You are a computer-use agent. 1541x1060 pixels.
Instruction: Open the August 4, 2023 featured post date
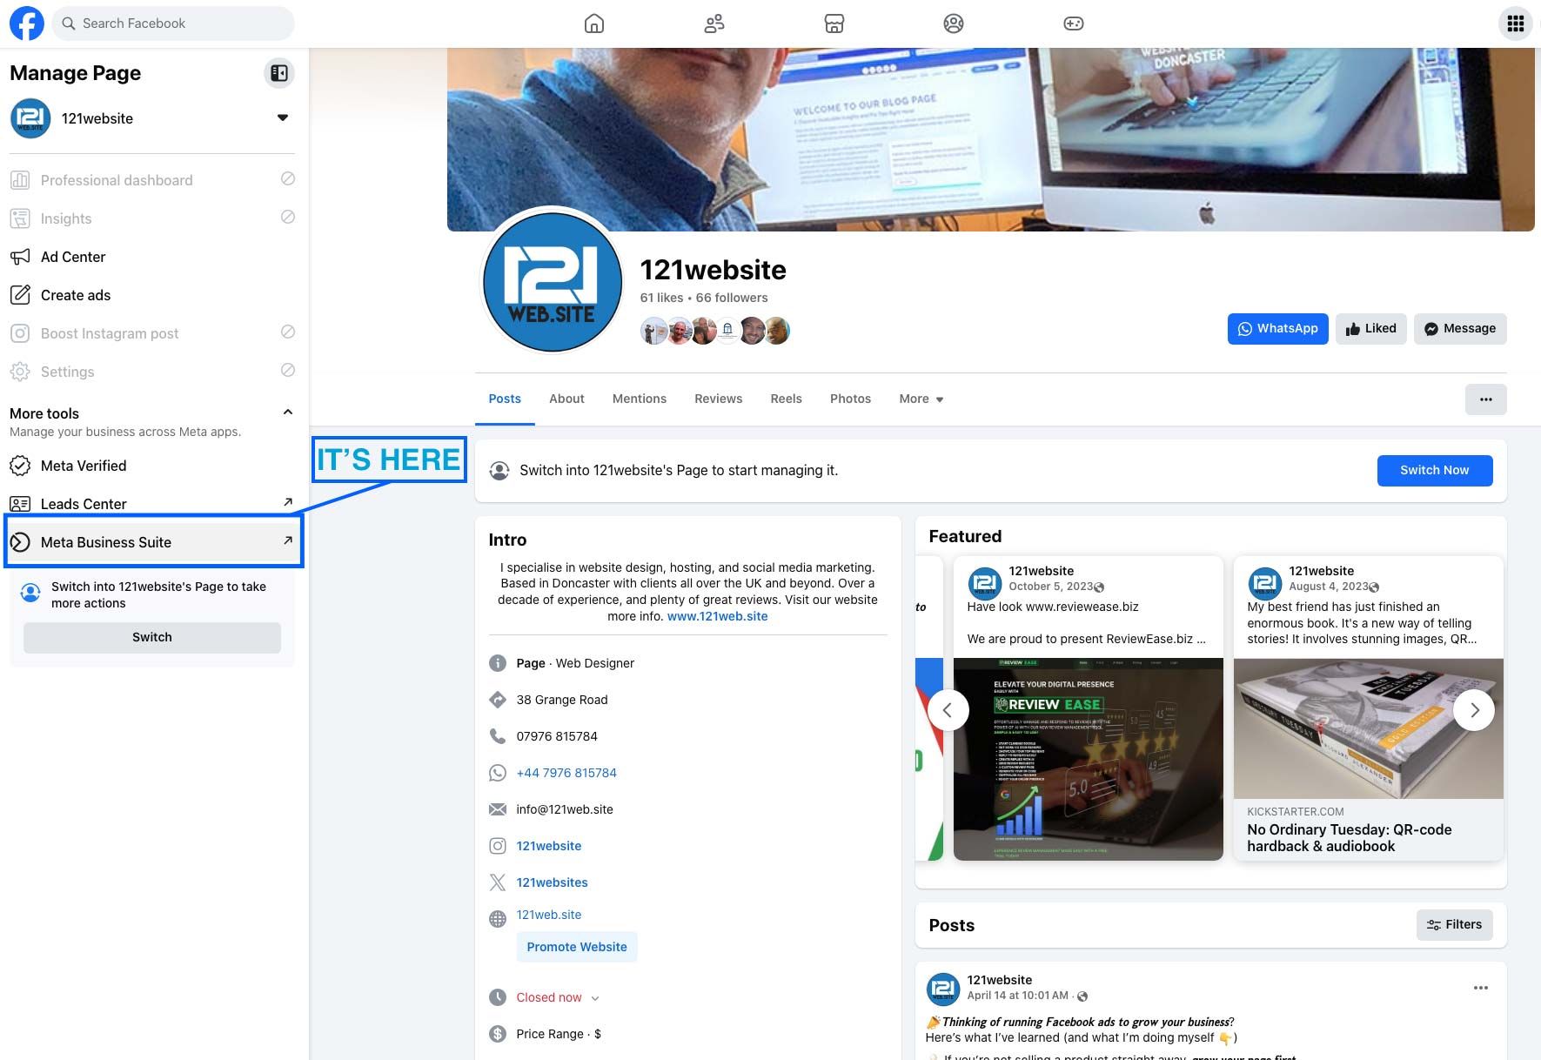(1329, 587)
